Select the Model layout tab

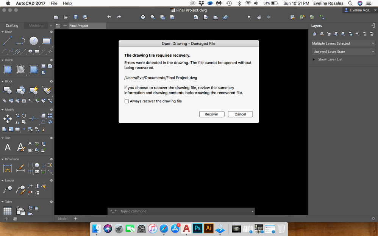click(62, 219)
